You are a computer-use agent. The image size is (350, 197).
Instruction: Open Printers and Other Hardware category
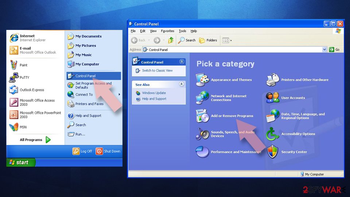point(297,80)
